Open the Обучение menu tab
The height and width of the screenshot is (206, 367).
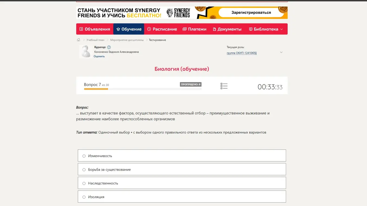coord(129,29)
